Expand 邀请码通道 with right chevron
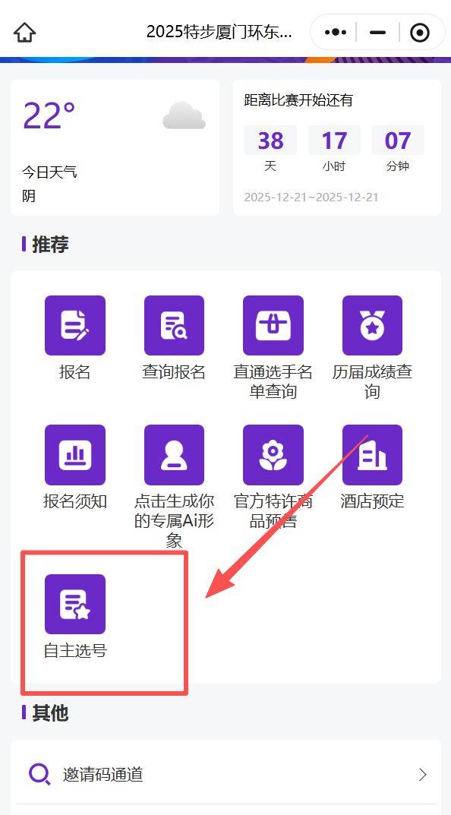 [423, 775]
